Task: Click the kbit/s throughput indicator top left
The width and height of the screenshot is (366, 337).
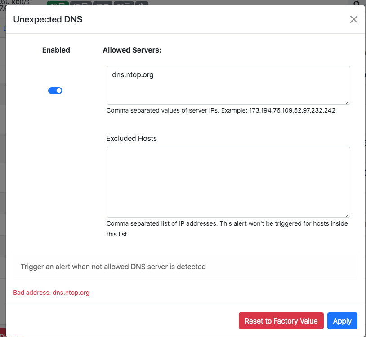Action: (15, 3)
